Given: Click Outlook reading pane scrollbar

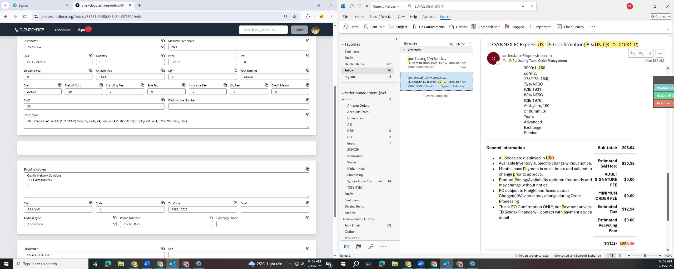Looking at the screenshot, I should (x=667, y=197).
